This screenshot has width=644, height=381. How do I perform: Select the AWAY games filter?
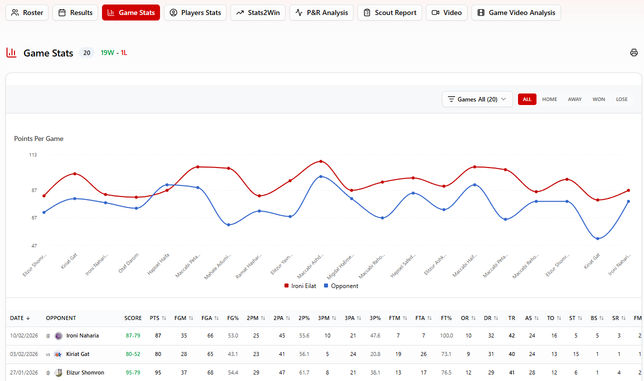[x=574, y=99]
